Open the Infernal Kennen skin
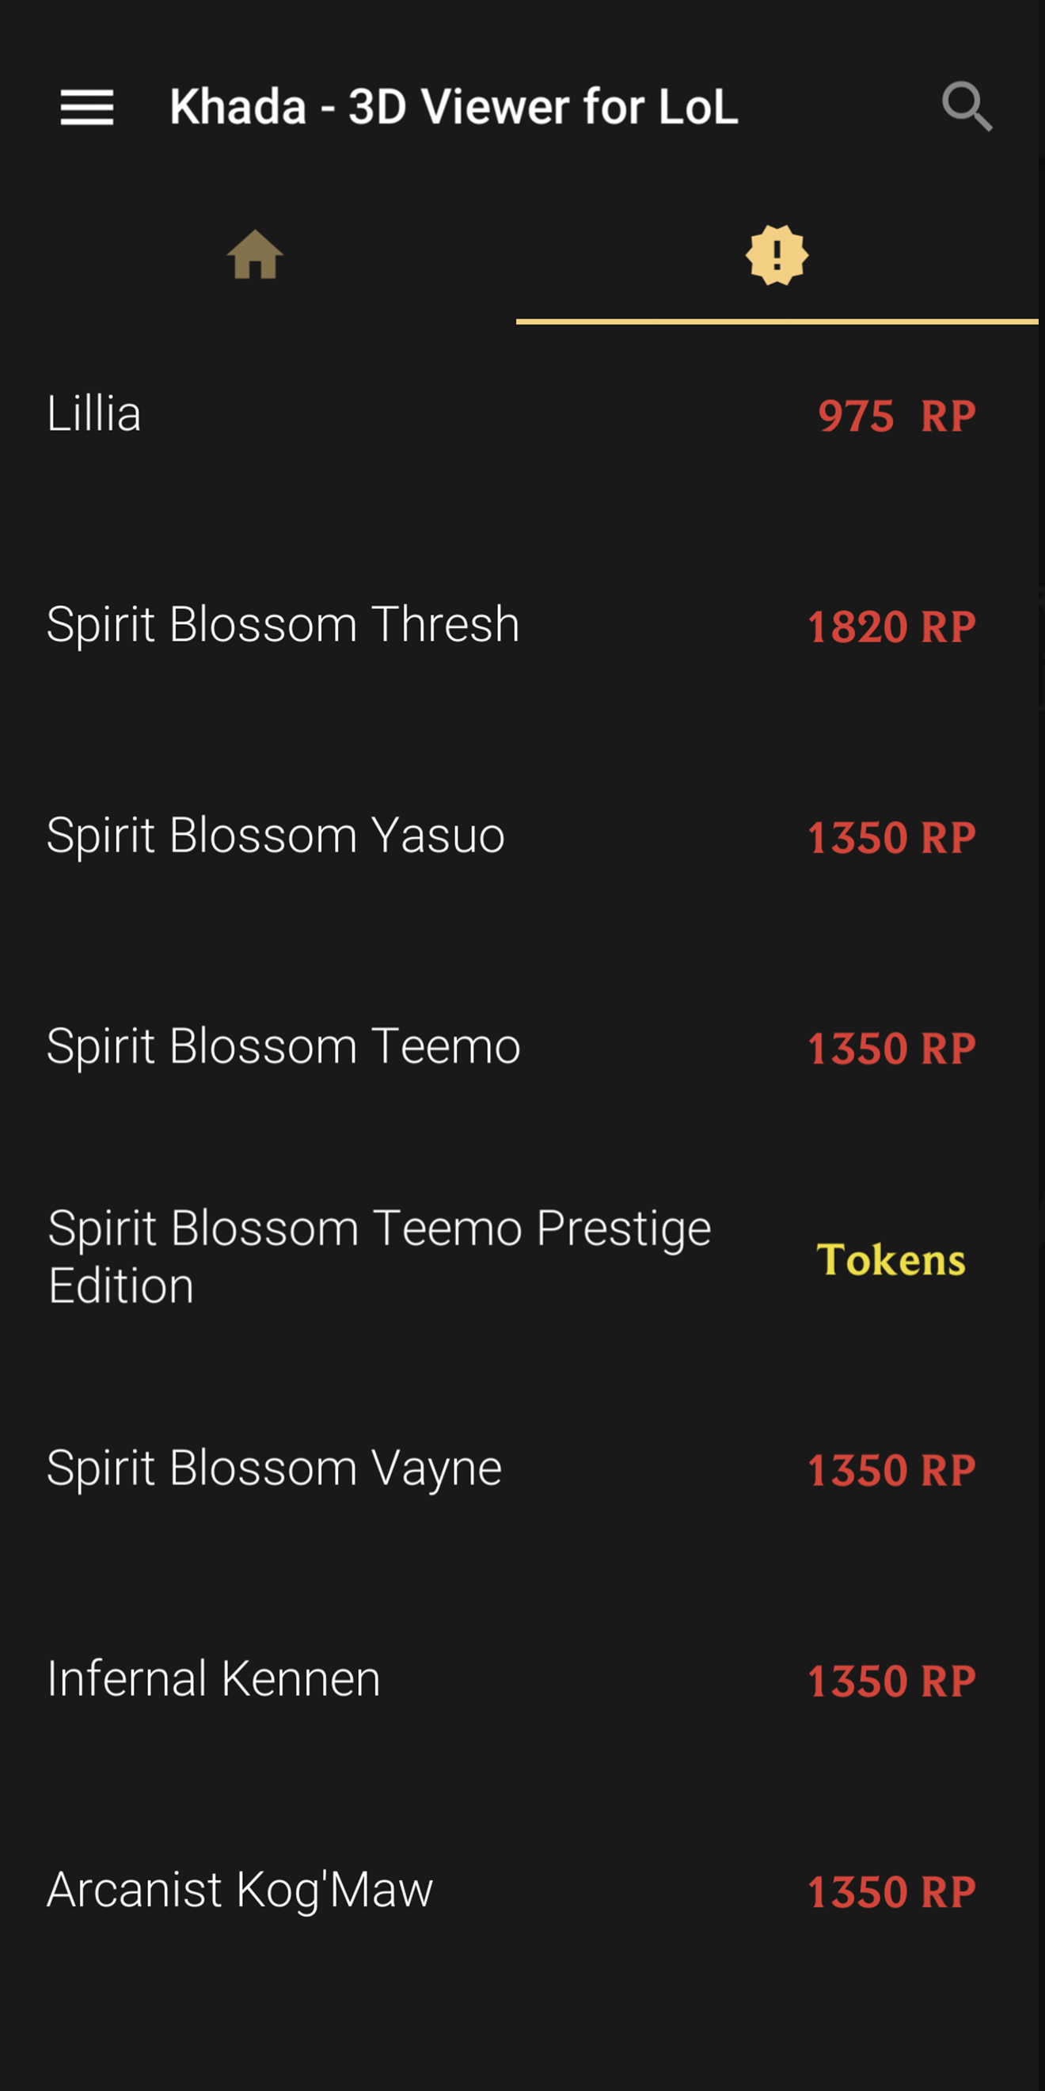 214,1679
